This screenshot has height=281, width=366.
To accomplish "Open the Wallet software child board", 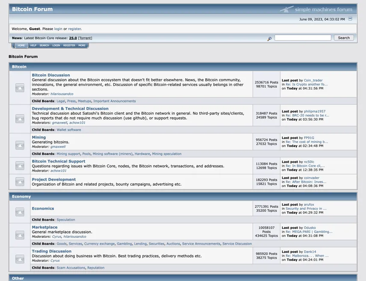I will tap(69, 130).
